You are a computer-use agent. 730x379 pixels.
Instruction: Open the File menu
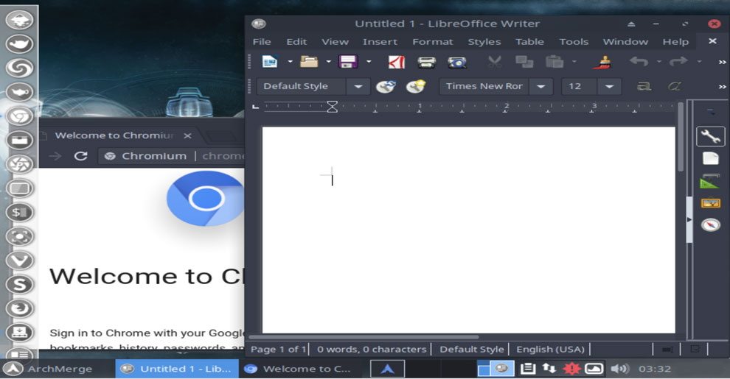click(262, 42)
